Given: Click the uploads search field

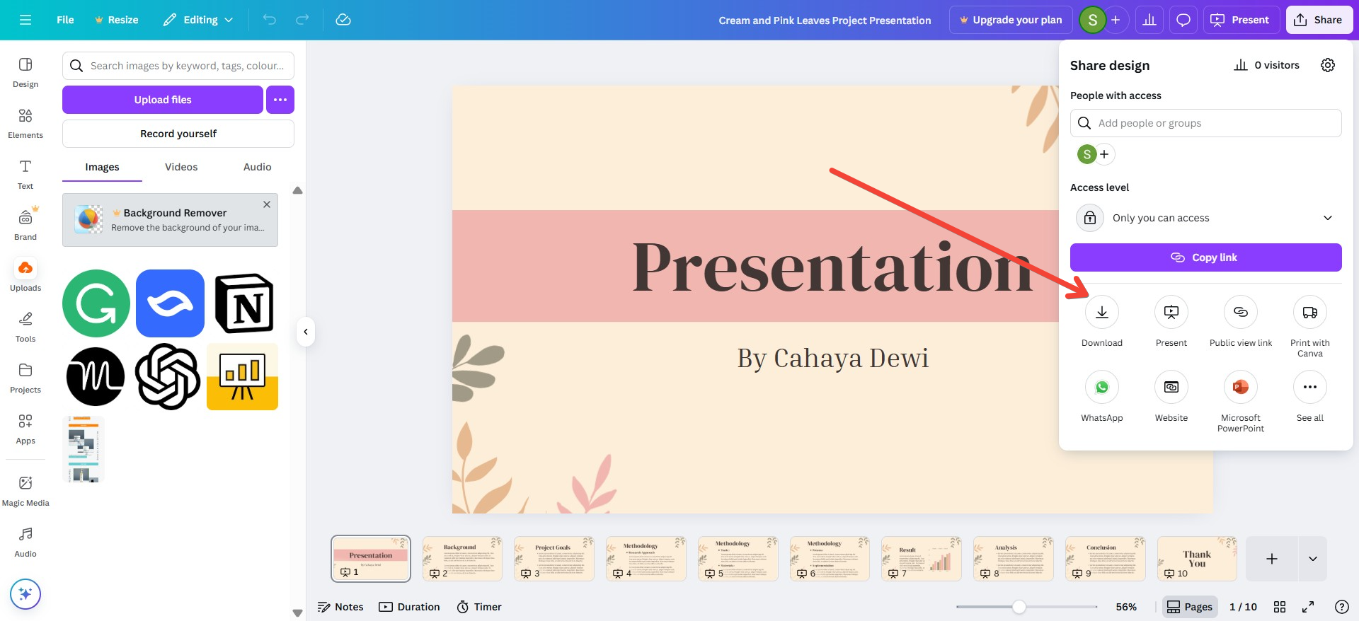Looking at the screenshot, I should 178,66.
